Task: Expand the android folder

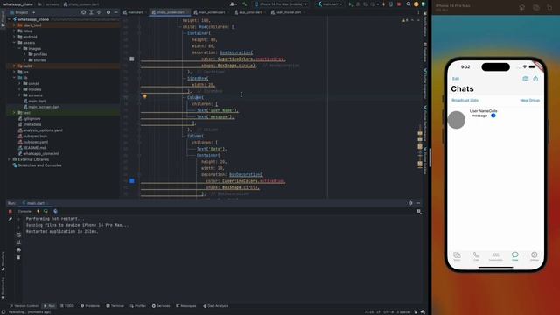Action: click(14, 37)
